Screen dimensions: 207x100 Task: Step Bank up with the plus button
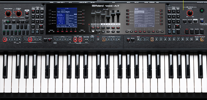click(147, 39)
